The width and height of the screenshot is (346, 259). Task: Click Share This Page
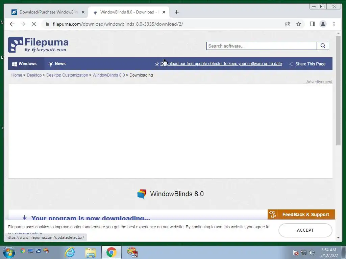click(x=307, y=64)
